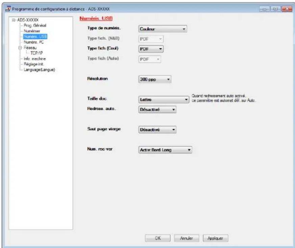This screenshot has height=248, width=295.
Task: Maximize the configuration window
Action: (275, 9)
